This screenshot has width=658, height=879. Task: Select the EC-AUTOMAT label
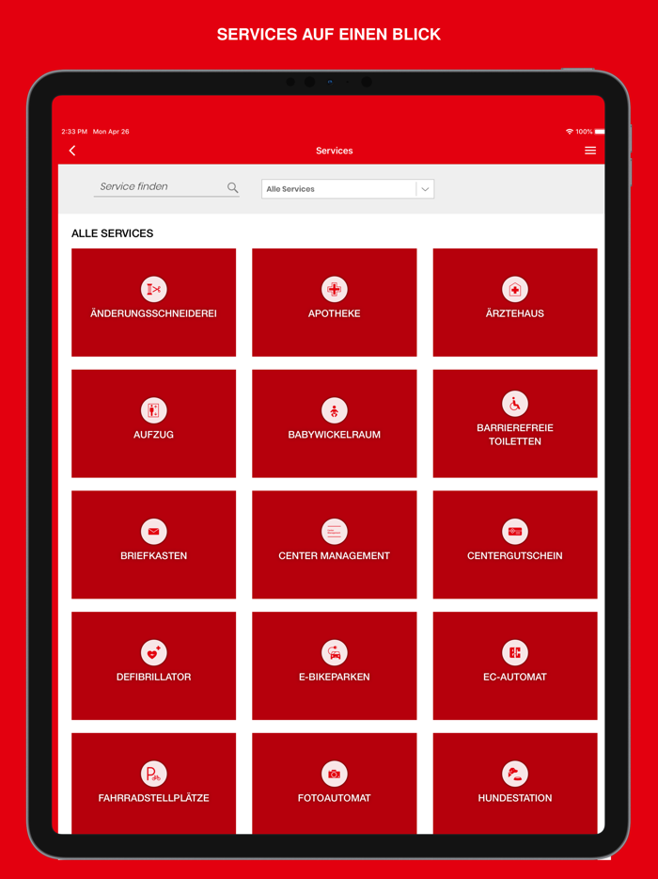tap(514, 677)
